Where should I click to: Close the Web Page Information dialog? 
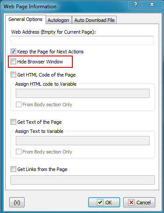pyautogui.click(x=152, y=4)
